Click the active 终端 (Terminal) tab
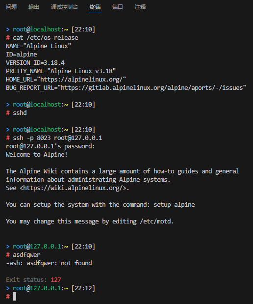The height and width of the screenshot is (304, 253). [95, 7]
